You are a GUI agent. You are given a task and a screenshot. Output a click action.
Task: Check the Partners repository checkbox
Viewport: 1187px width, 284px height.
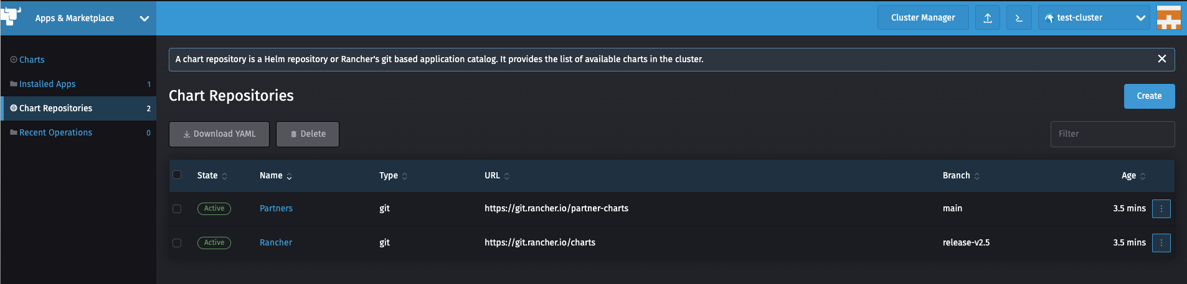[177, 209]
